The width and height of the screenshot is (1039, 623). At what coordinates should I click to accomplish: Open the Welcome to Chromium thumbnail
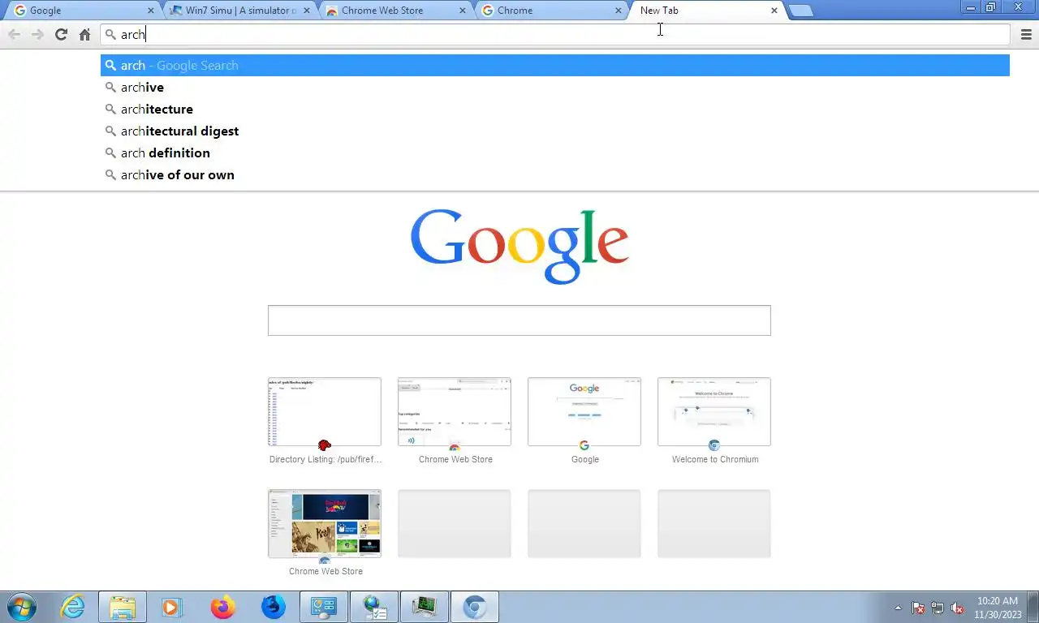[x=714, y=412]
